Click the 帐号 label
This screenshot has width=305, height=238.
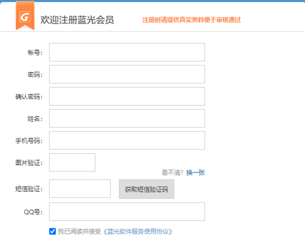pyautogui.click(x=35, y=52)
